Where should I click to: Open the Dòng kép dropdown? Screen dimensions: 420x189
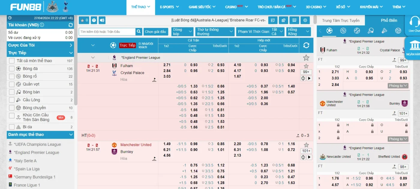pos(182,32)
